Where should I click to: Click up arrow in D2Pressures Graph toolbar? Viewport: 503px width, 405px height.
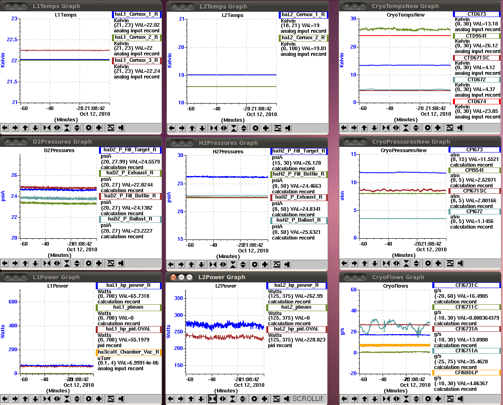coord(25,263)
